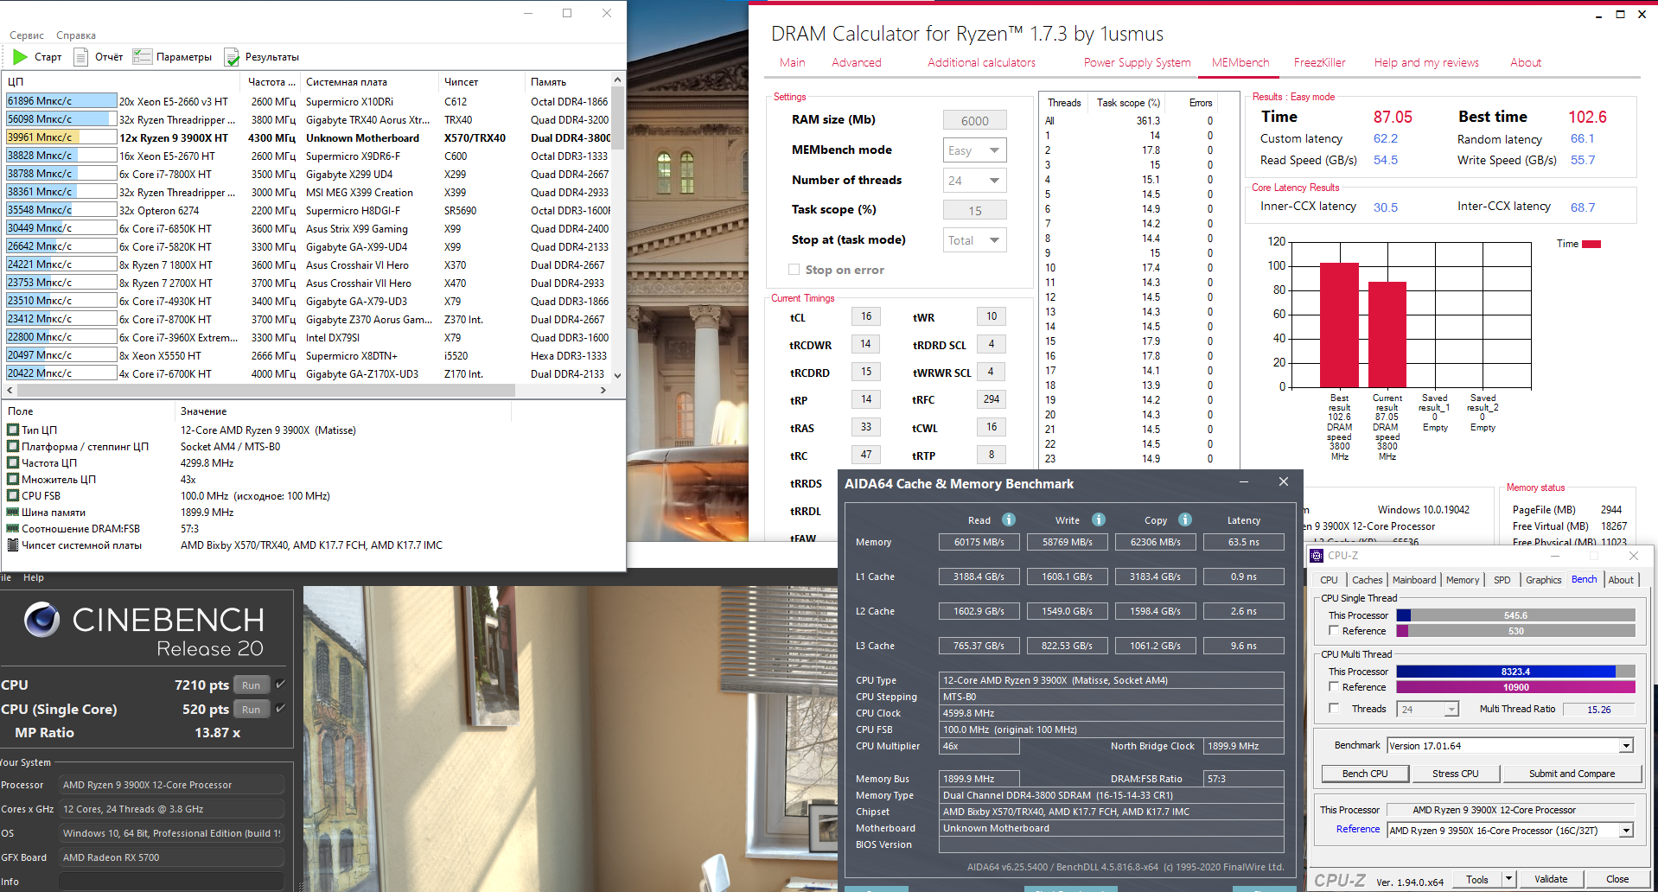Open the MEMbench mode dropdown
This screenshot has height=892, width=1658.
point(974,150)
